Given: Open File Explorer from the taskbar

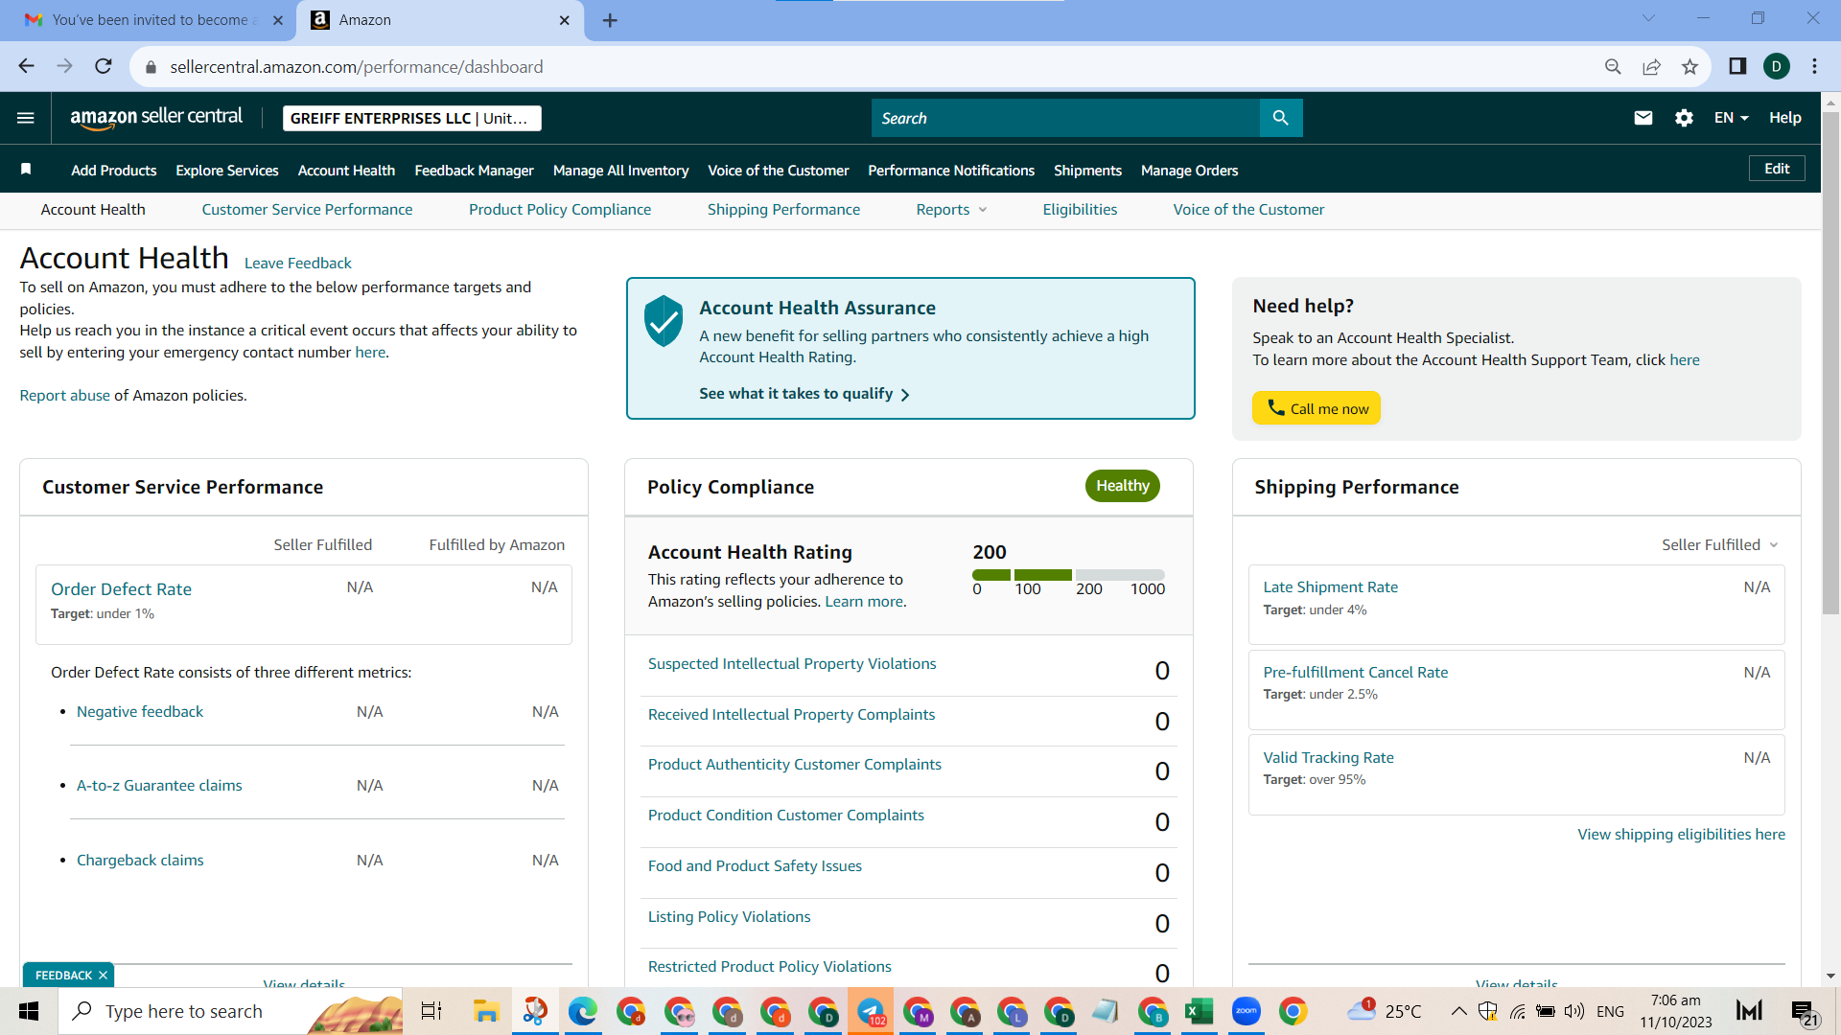Looking at the screenshot, I should click(x=486, y=1011).
